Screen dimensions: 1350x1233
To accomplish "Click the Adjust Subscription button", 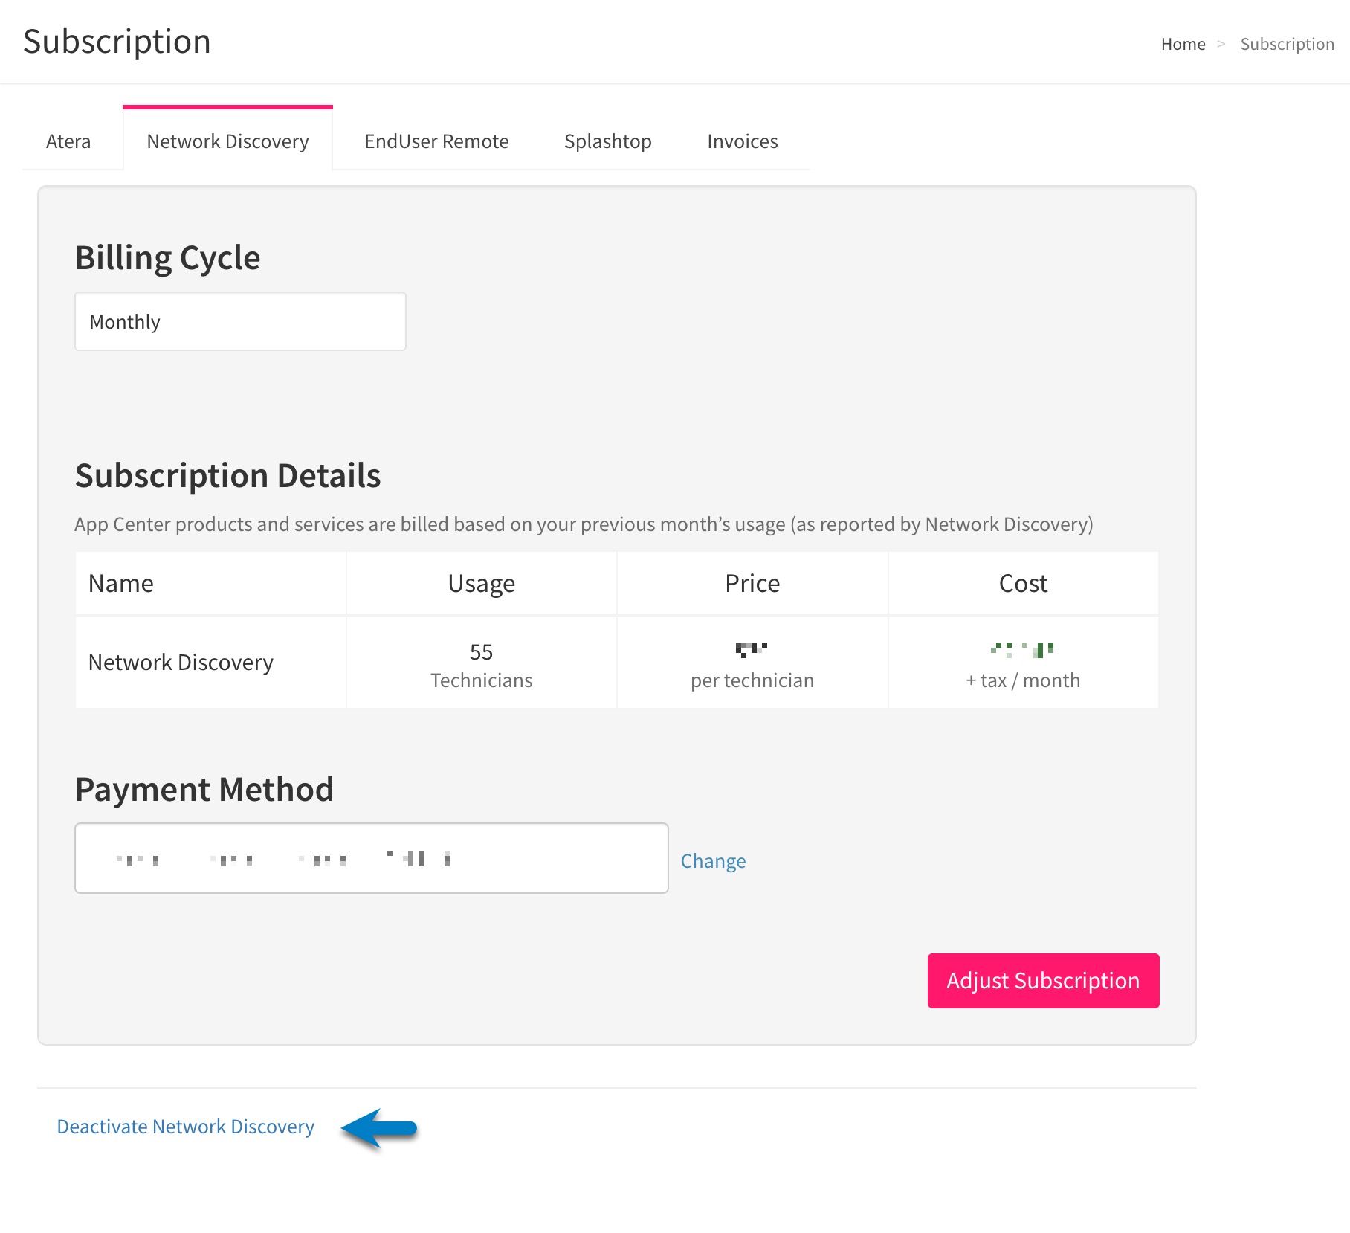I will pos(1043,980).
